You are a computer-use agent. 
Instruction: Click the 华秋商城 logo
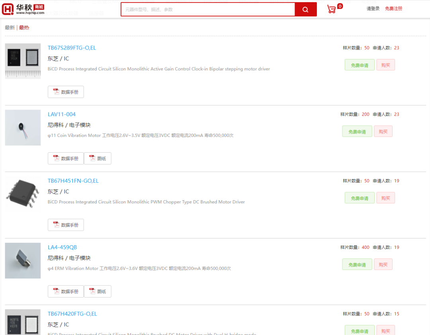[x=23, y=9]
